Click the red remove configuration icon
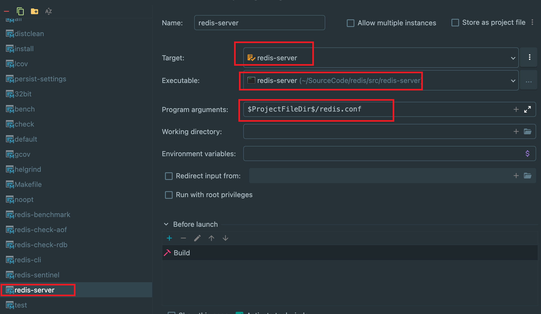The width and height of the screenshot is (541, 314). click(7, 11)
